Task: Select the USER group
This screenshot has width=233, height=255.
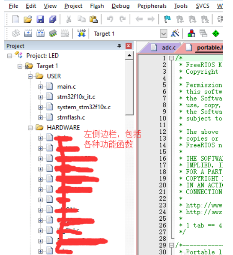Action: point(54,76)
